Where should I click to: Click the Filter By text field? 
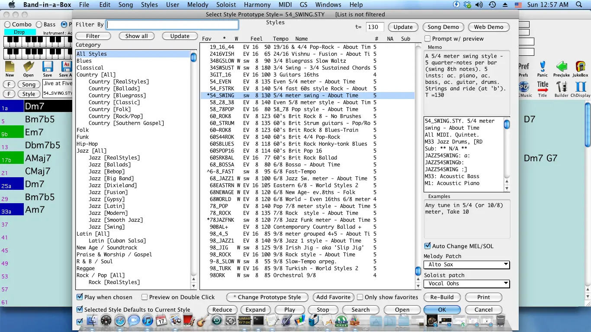pos(172,25)
